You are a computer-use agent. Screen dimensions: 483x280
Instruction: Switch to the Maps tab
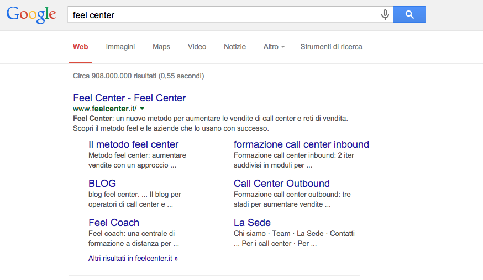click(x=161, y=47)
